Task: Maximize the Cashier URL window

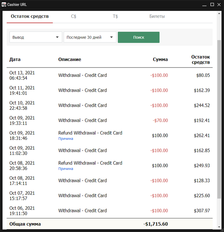Action: 212,4
